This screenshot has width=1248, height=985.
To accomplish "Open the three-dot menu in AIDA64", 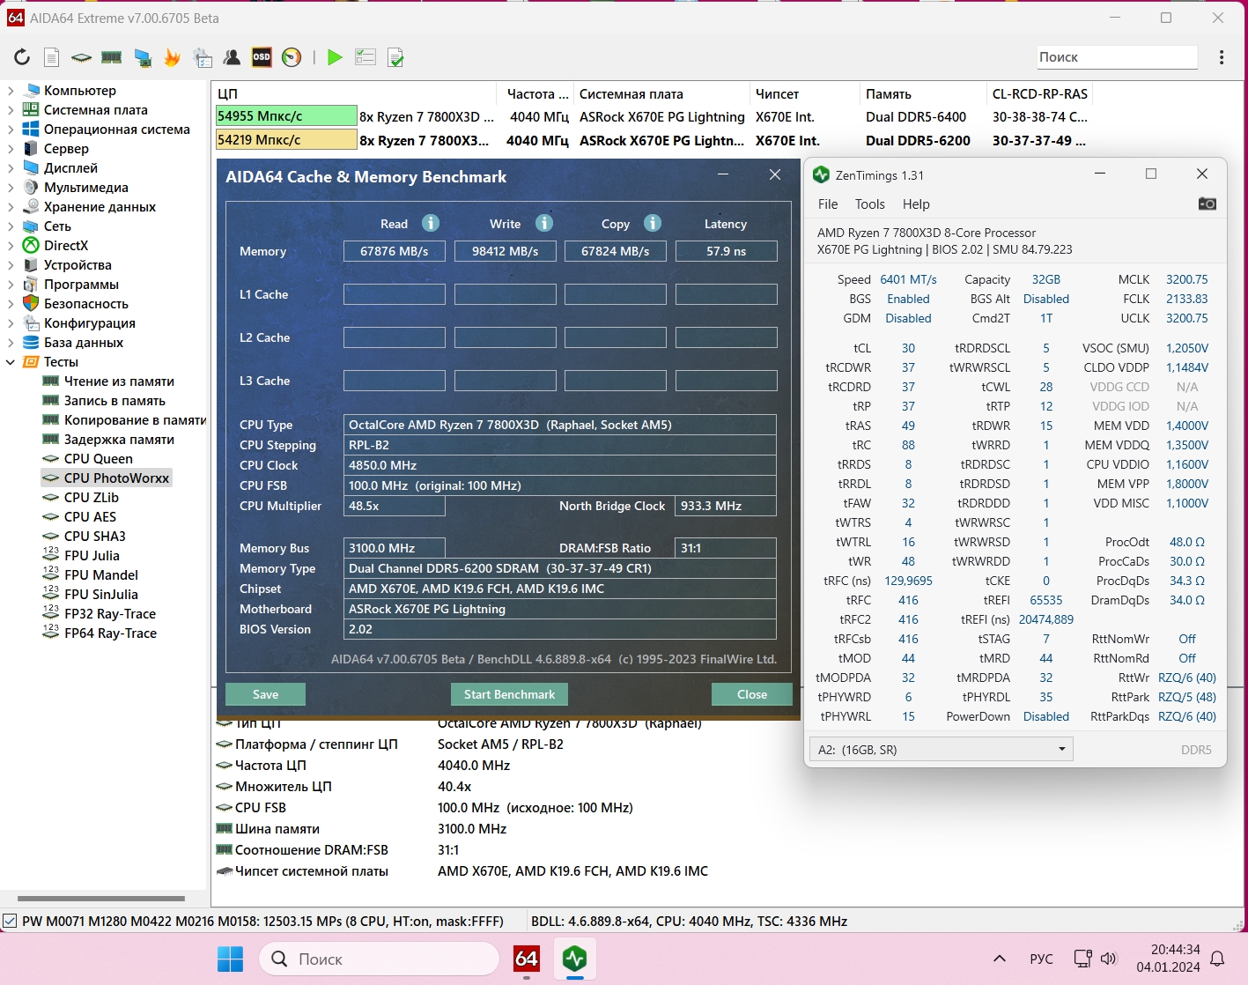I will (x=1222, y=57).
